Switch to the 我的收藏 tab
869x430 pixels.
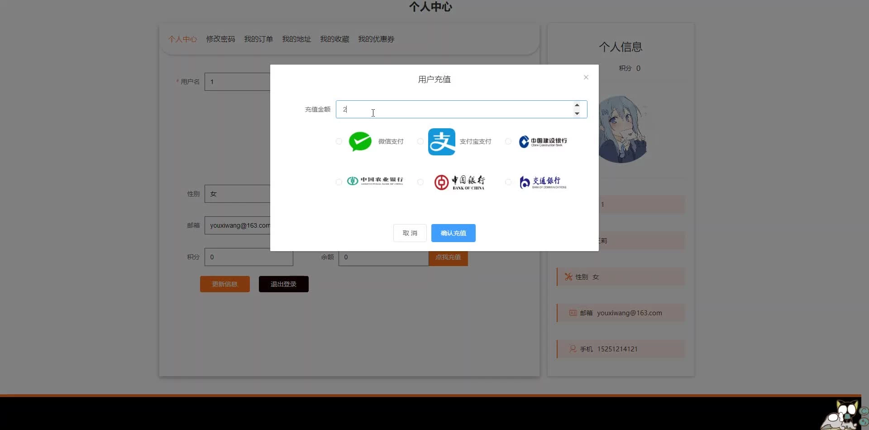tap(335, 39)
